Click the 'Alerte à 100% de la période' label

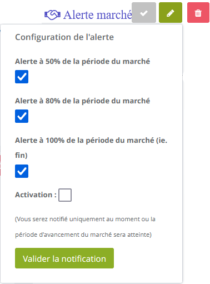coord(91,140)
